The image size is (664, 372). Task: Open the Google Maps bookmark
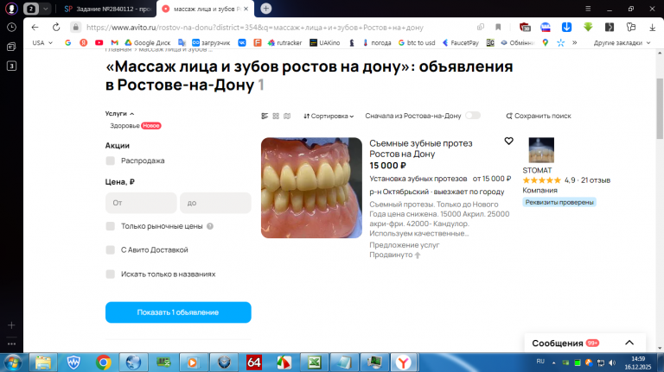[x=546, y=42]
